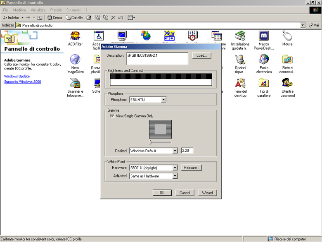Image resolution: width=322 pixels, height=242 pixels.
Task: Expand the Hardware white point dropdown
Action: (175, 168)
